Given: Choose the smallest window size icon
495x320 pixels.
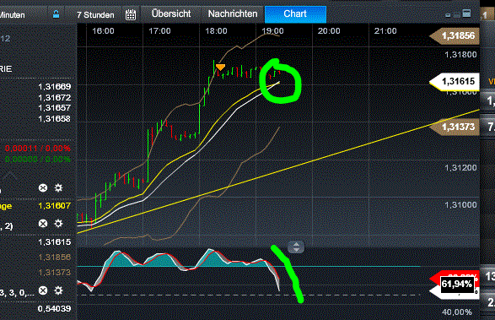Looking at the screenshot, I should coord(448,15).
